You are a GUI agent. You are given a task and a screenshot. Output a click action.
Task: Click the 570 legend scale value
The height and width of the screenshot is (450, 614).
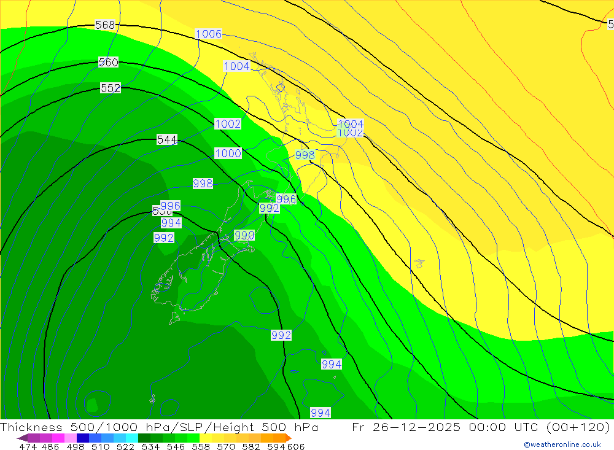226,447
